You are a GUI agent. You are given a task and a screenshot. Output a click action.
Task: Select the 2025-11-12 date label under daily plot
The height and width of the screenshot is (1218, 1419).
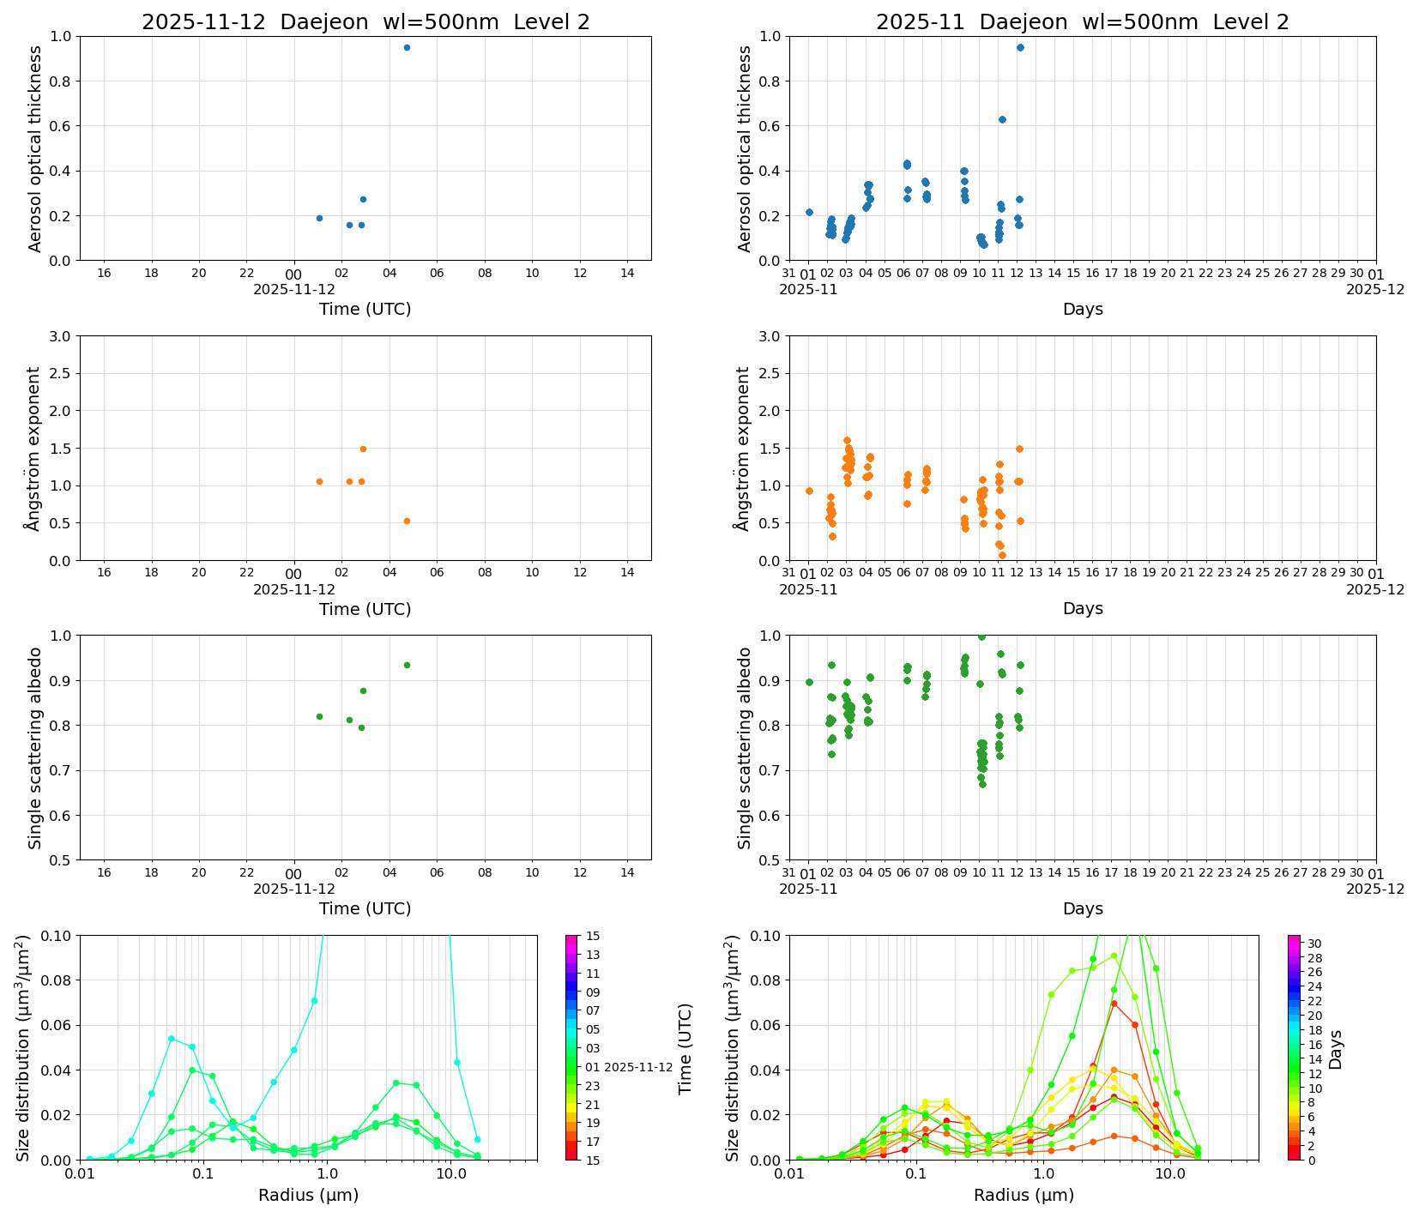[x=295, y=290]
